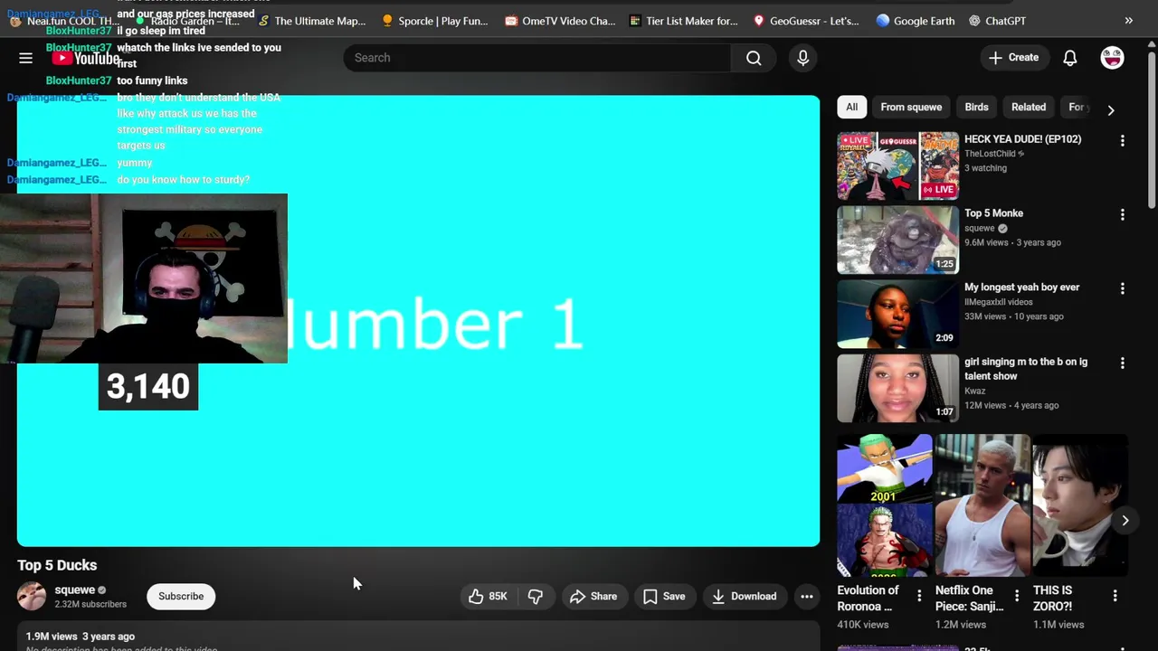This screenshot has height=651, width=1158.
Task: Open options for Evolution of Roronoa short
Action: click(919, 596)
